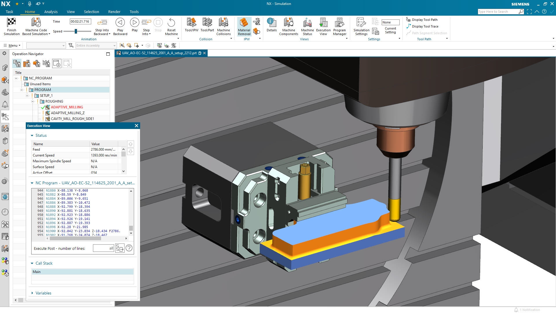The height and width of the screenshot is (313, 556).
Task: Open the Current Setting dropdown showing None
Action: [390, 22]
